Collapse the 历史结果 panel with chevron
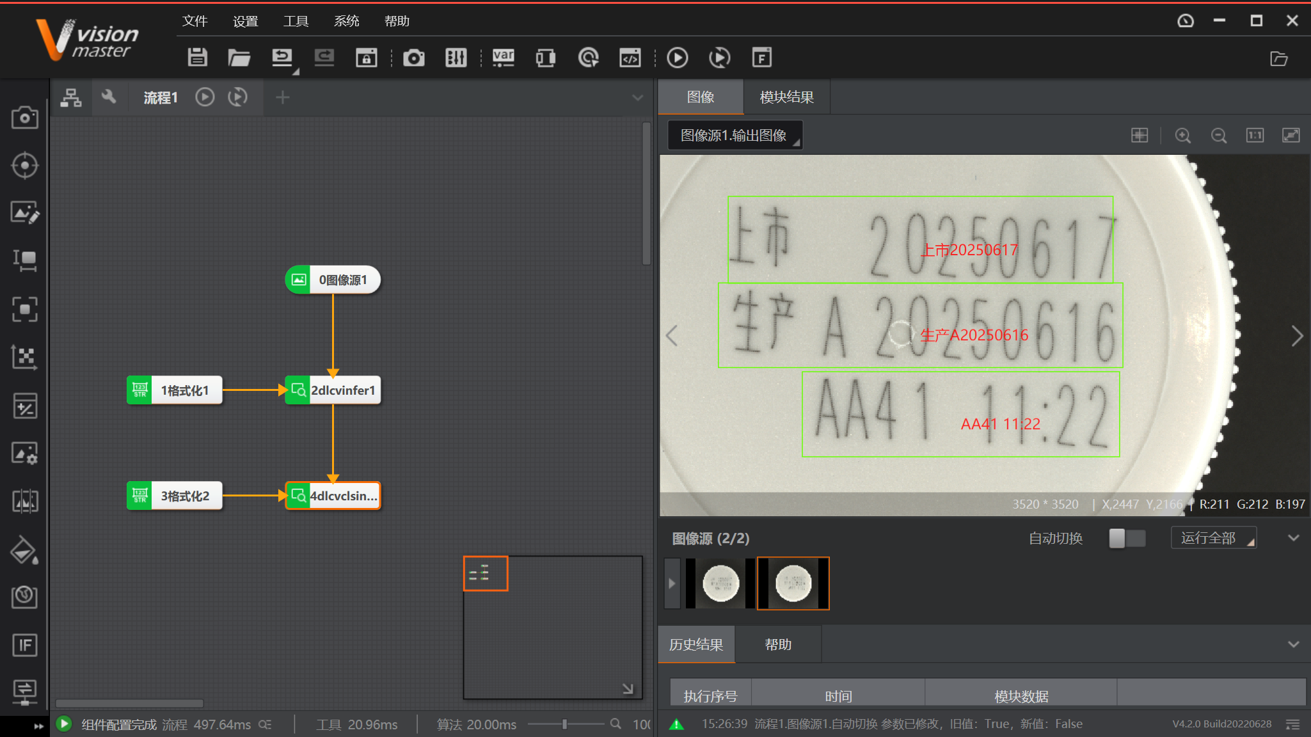 1293,644
